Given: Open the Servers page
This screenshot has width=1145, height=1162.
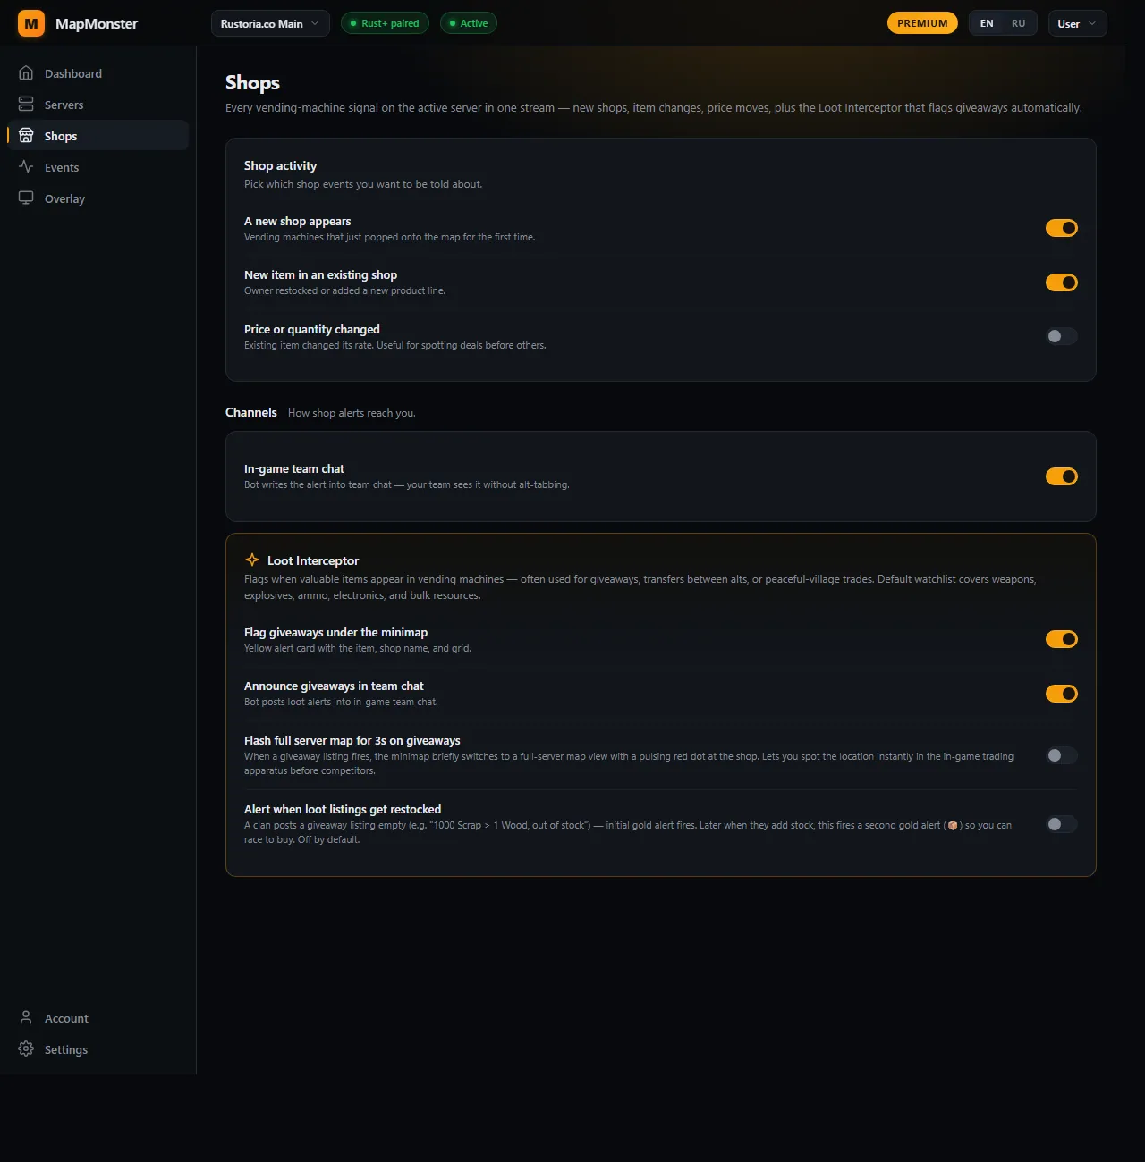Looking at the screenshot, I should point(98,105).
